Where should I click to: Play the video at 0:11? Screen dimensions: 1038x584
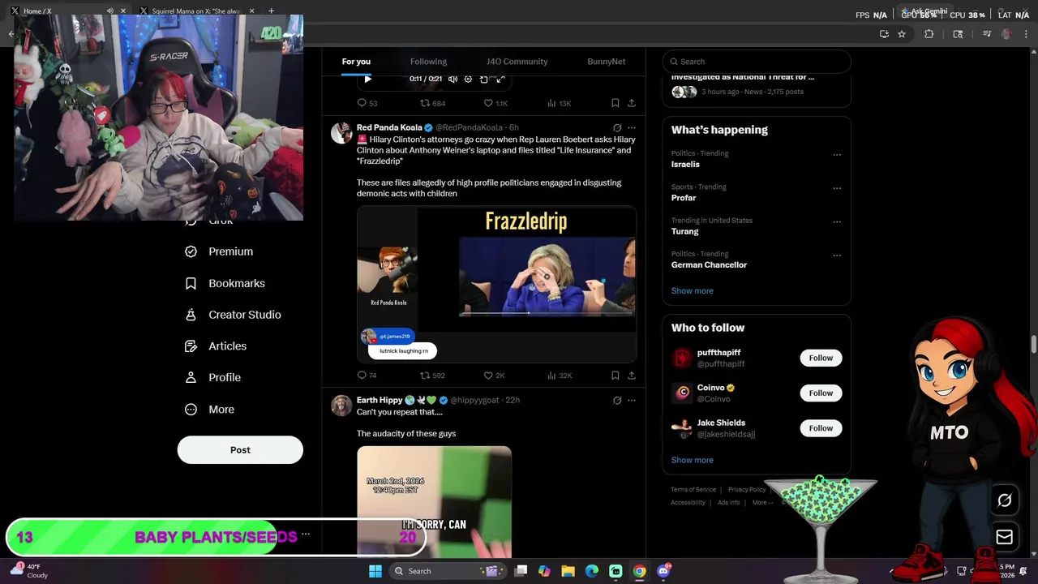click(x=367, y=79)
